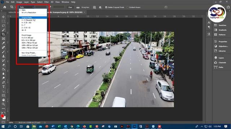
Task: Open the Window menu
Action: point(65,2)
